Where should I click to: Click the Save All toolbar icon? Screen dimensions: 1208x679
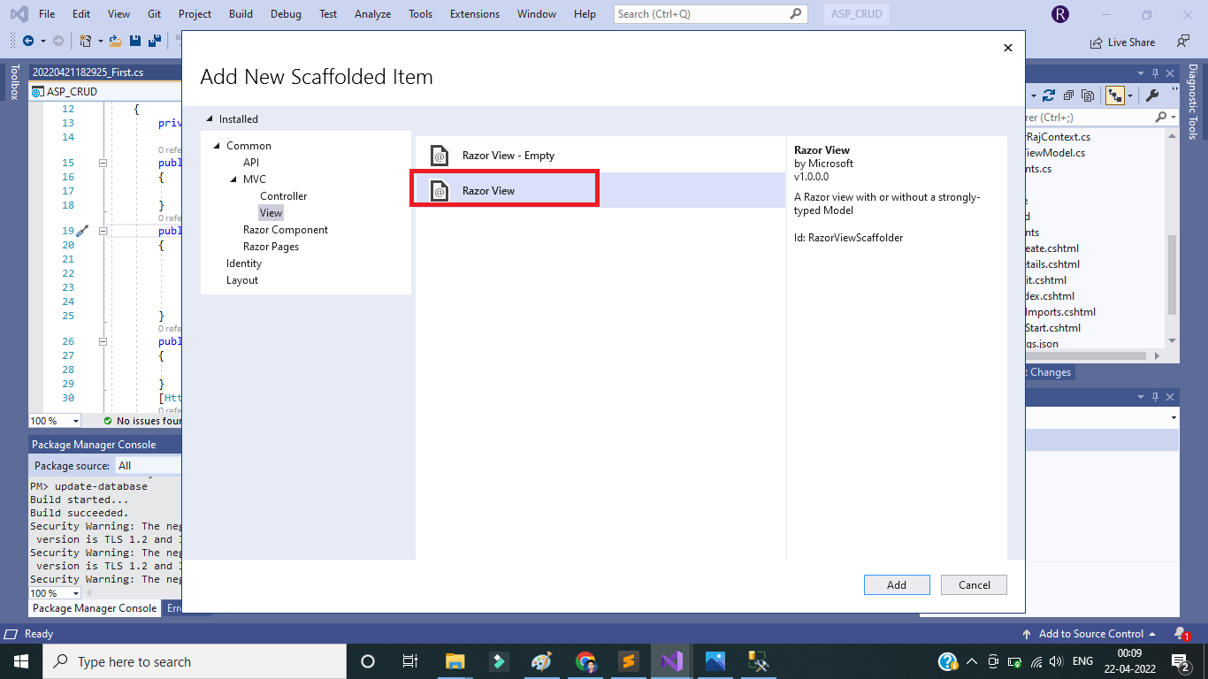coord(154,41)
